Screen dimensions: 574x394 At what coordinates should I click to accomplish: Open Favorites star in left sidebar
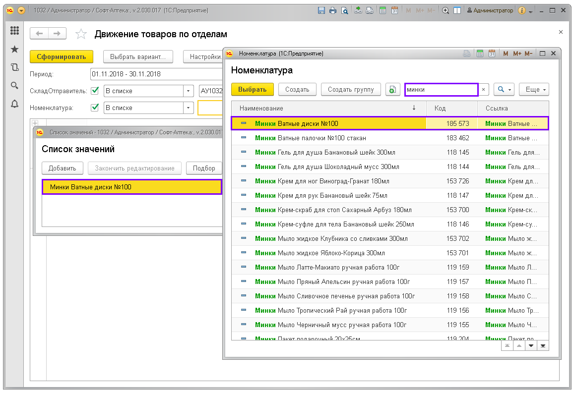[x=14, y=49]
